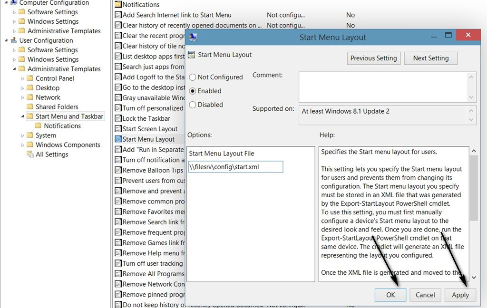Click the Next Setting button
Image resolution: width=487 pixels, height=308 pixels.
430,58
